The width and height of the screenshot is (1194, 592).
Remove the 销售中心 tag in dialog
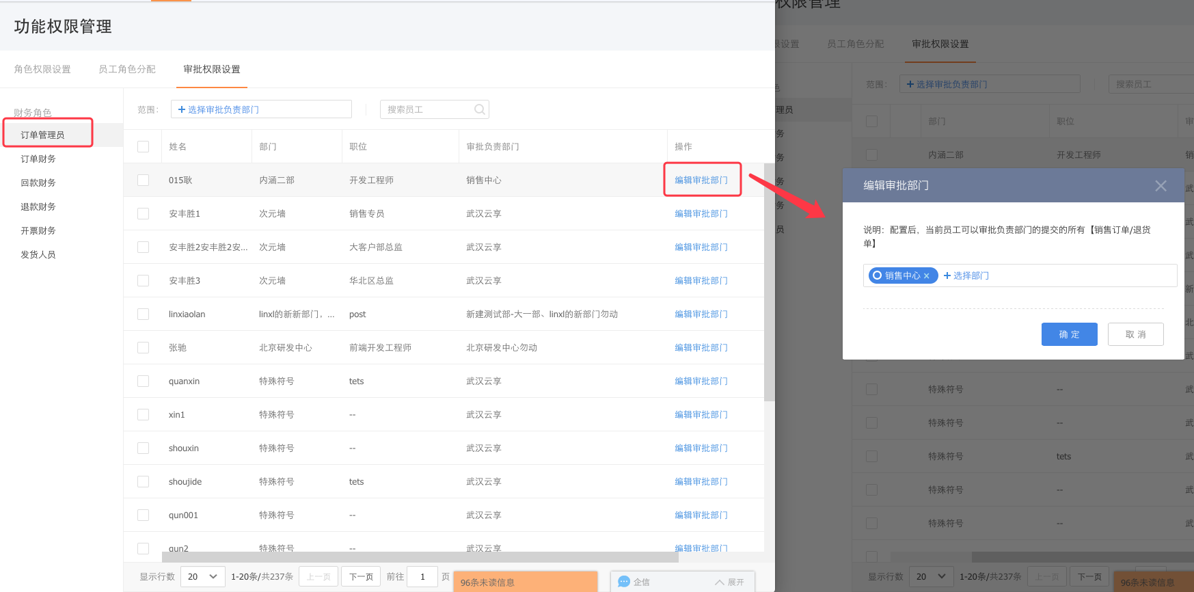point(927,276)
